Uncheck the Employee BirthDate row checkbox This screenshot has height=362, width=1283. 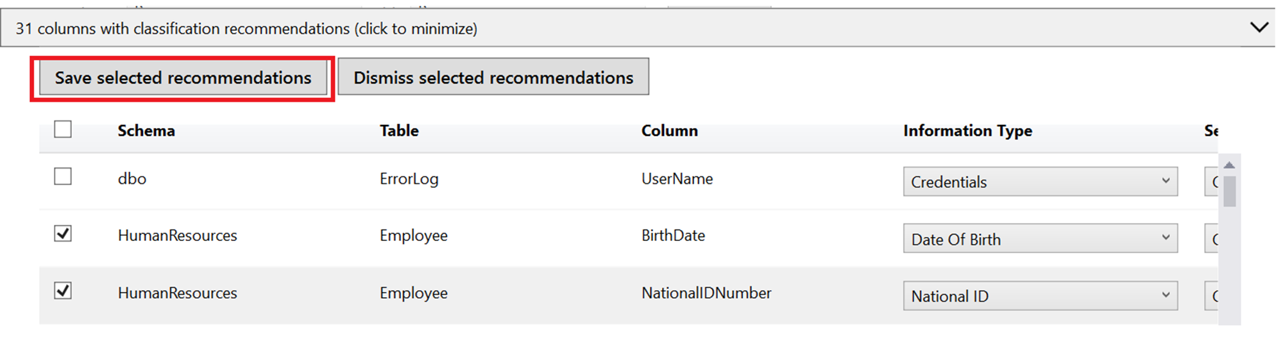(63, 234)
